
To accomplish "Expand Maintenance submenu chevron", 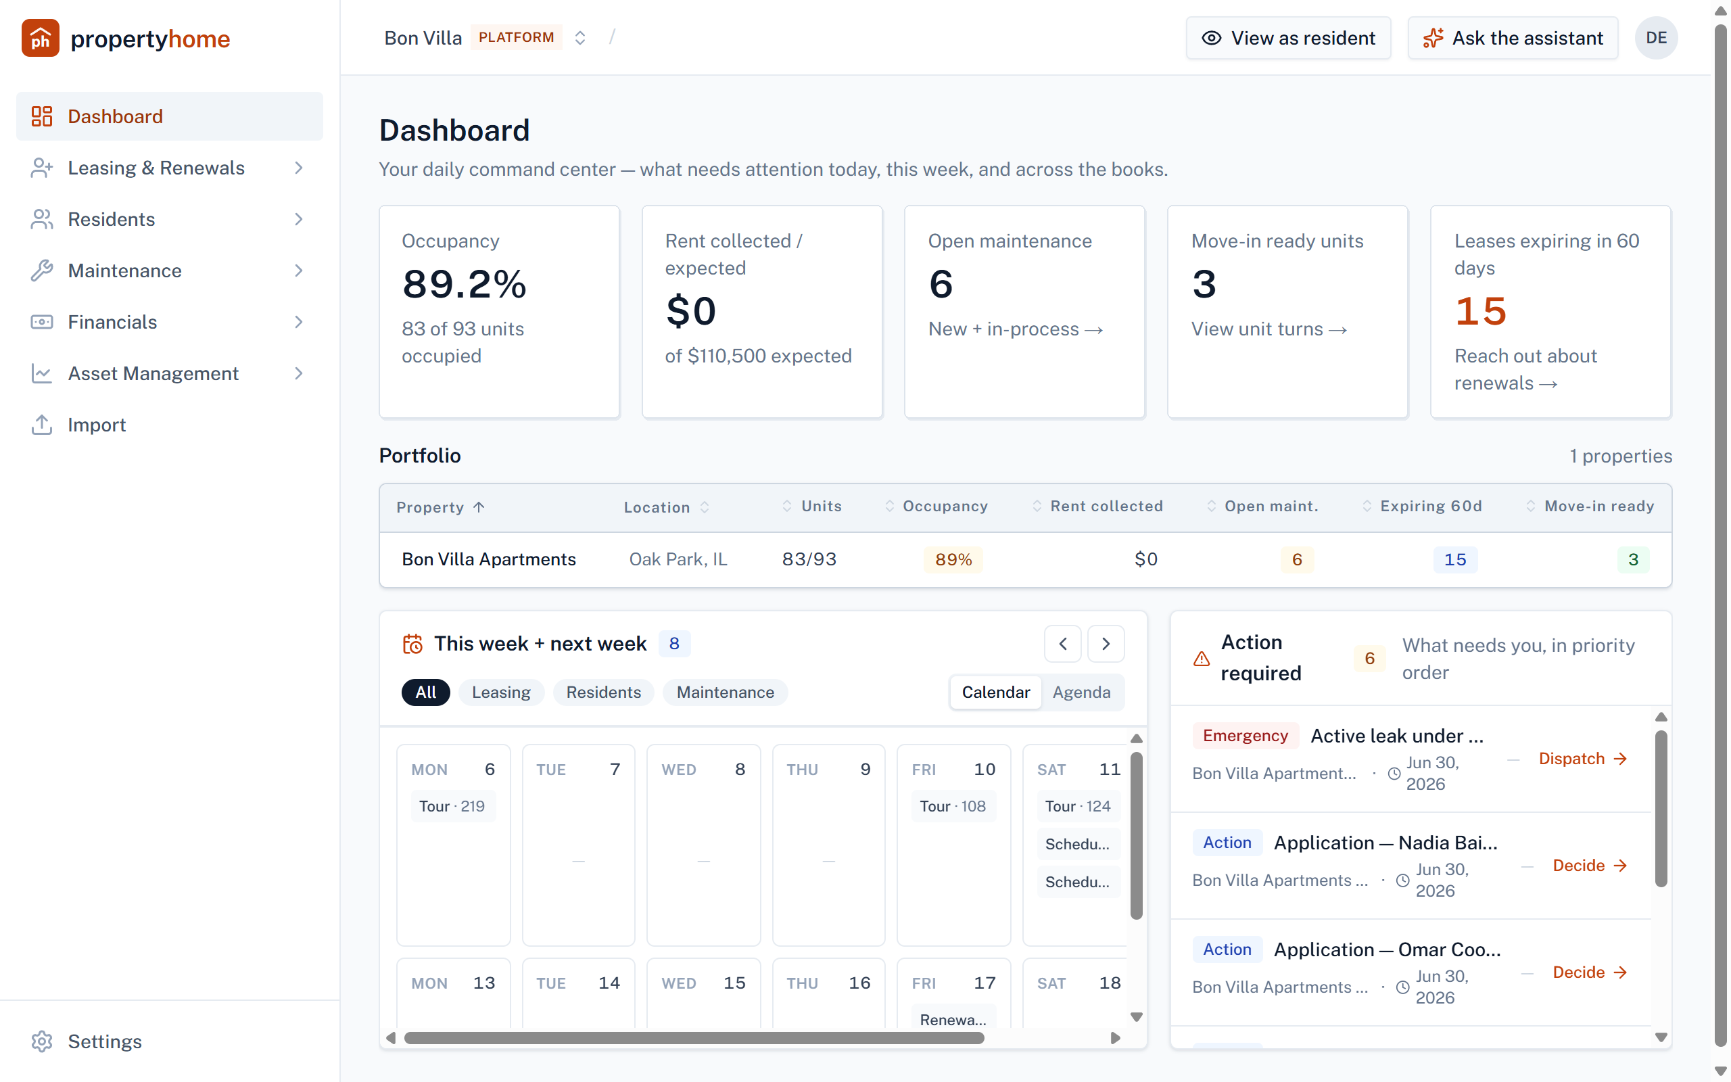I will (x=299, y=270).
